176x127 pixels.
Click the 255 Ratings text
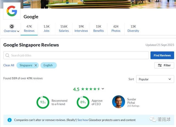coord(133,106)
